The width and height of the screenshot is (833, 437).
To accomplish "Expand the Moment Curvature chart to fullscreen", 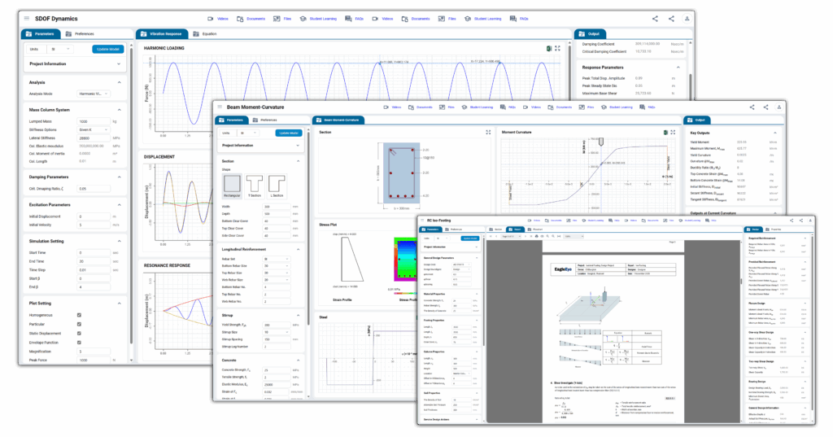I will click(x=674, y=132).
